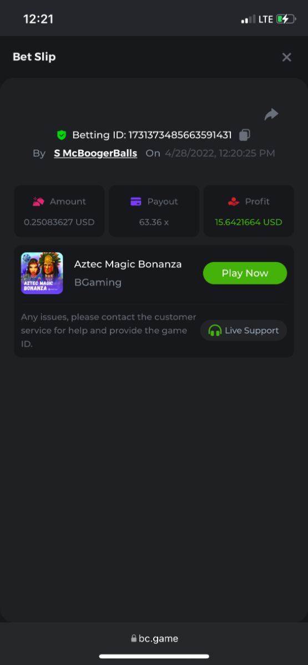This screenshot has width=308, height=665.
Task: Tap the pink Amount icon
Action: pyautogui.click(x=38, y=202)
